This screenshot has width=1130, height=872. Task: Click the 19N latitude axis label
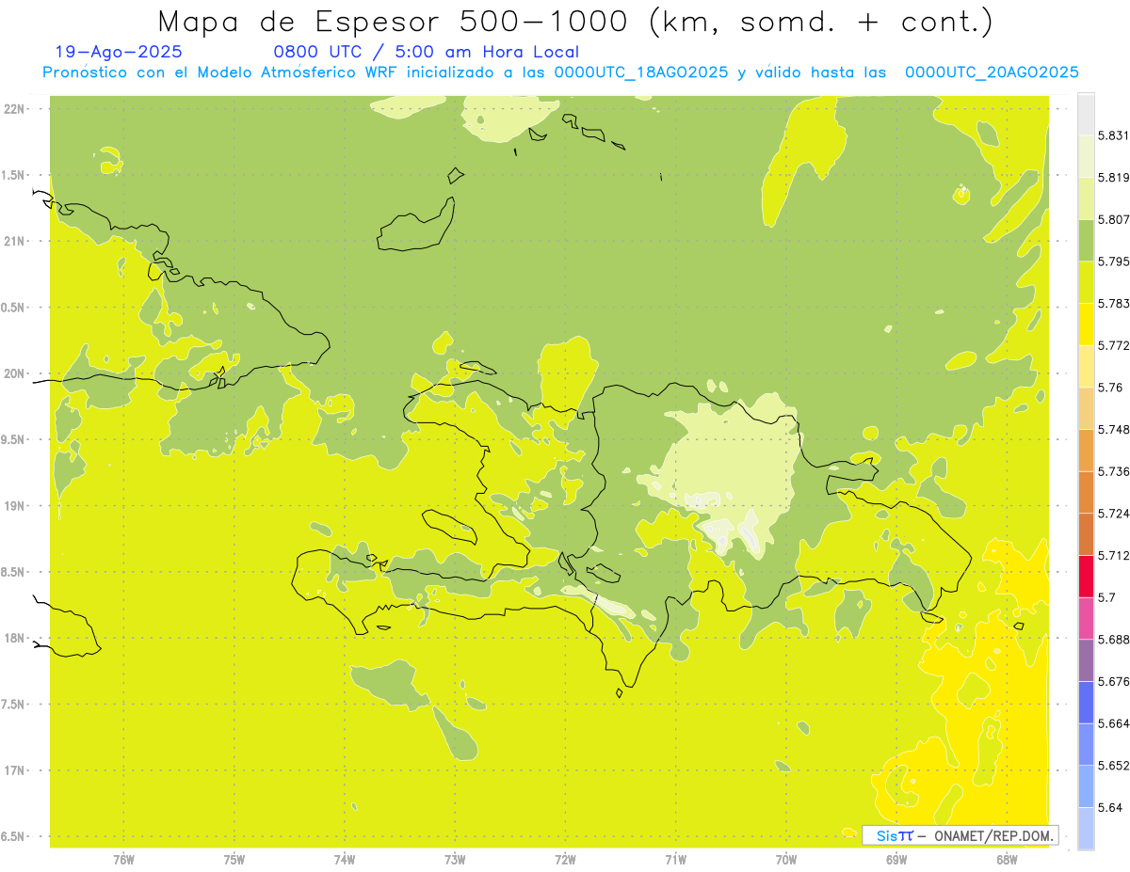click(15, 506)
